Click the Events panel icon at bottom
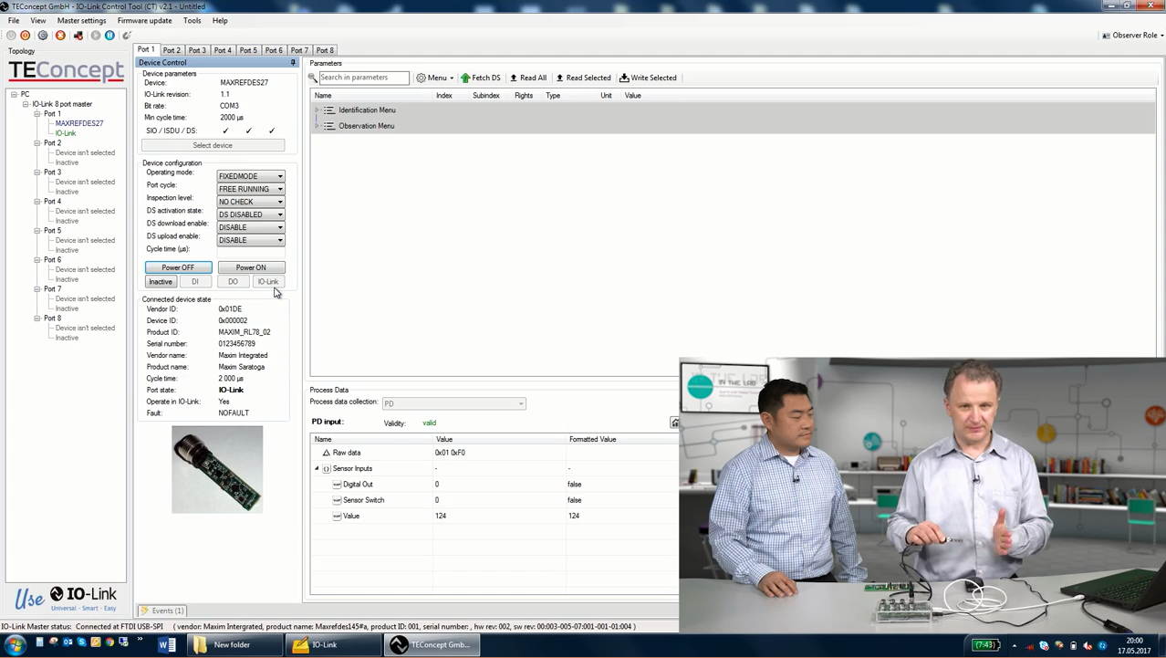The image size is (1166, 658). pyautogui.click(x=144, y=611)
